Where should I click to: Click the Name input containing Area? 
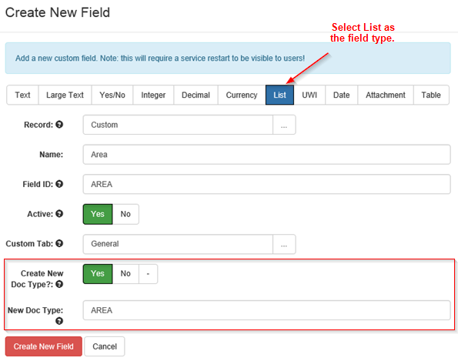coord(266,155)
